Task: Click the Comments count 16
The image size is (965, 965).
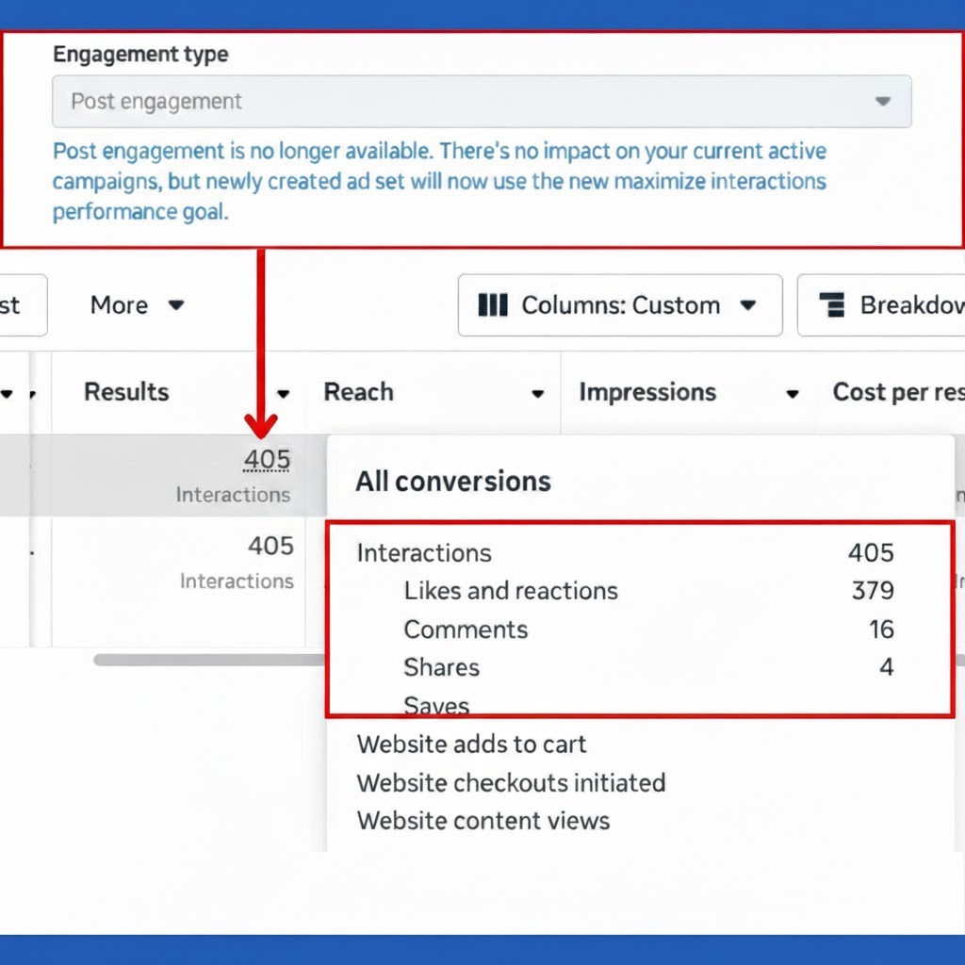Action: coord(881,630)
